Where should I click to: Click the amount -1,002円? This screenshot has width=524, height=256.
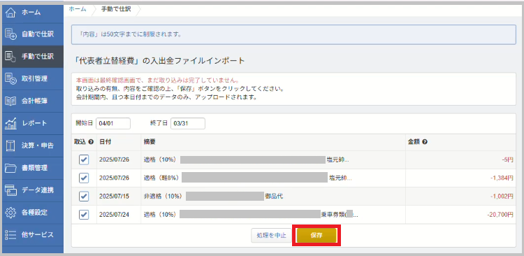502,197
